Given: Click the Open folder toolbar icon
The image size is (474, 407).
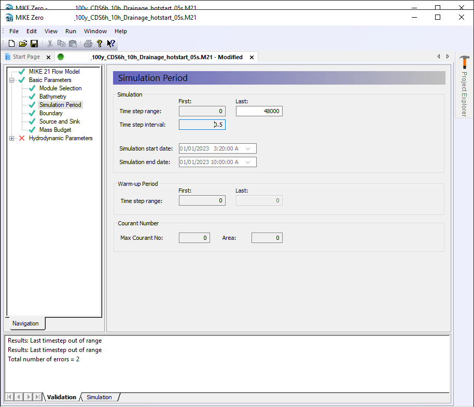Looking at the screenshot, I should click(23, 44).
